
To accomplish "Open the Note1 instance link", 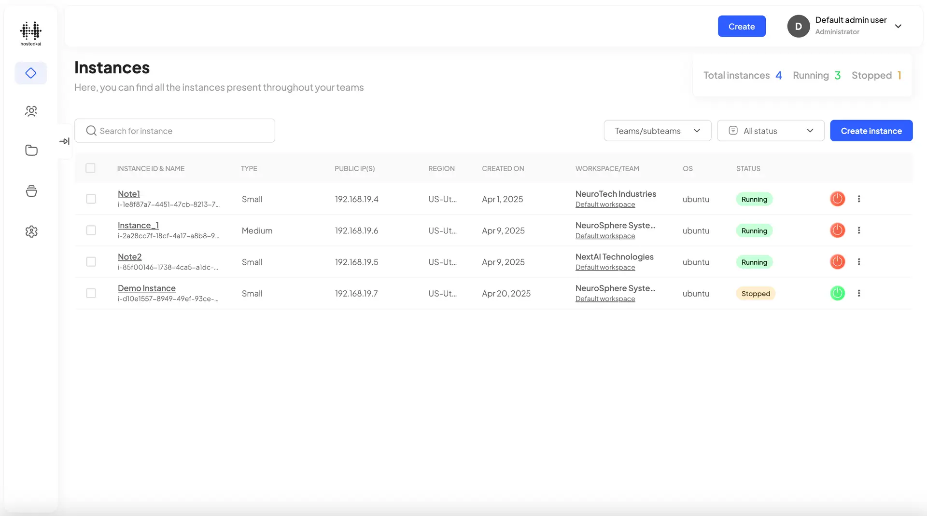I will pyautogui.click(x=128, y=193).
